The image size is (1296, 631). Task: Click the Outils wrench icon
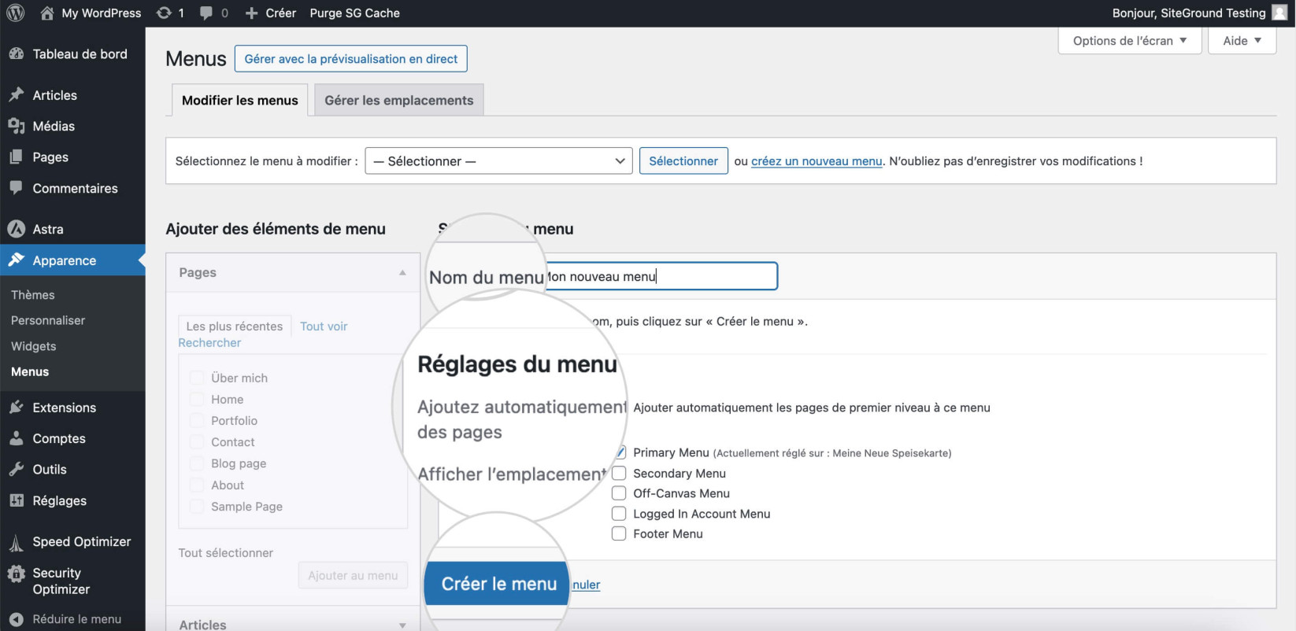17,469
